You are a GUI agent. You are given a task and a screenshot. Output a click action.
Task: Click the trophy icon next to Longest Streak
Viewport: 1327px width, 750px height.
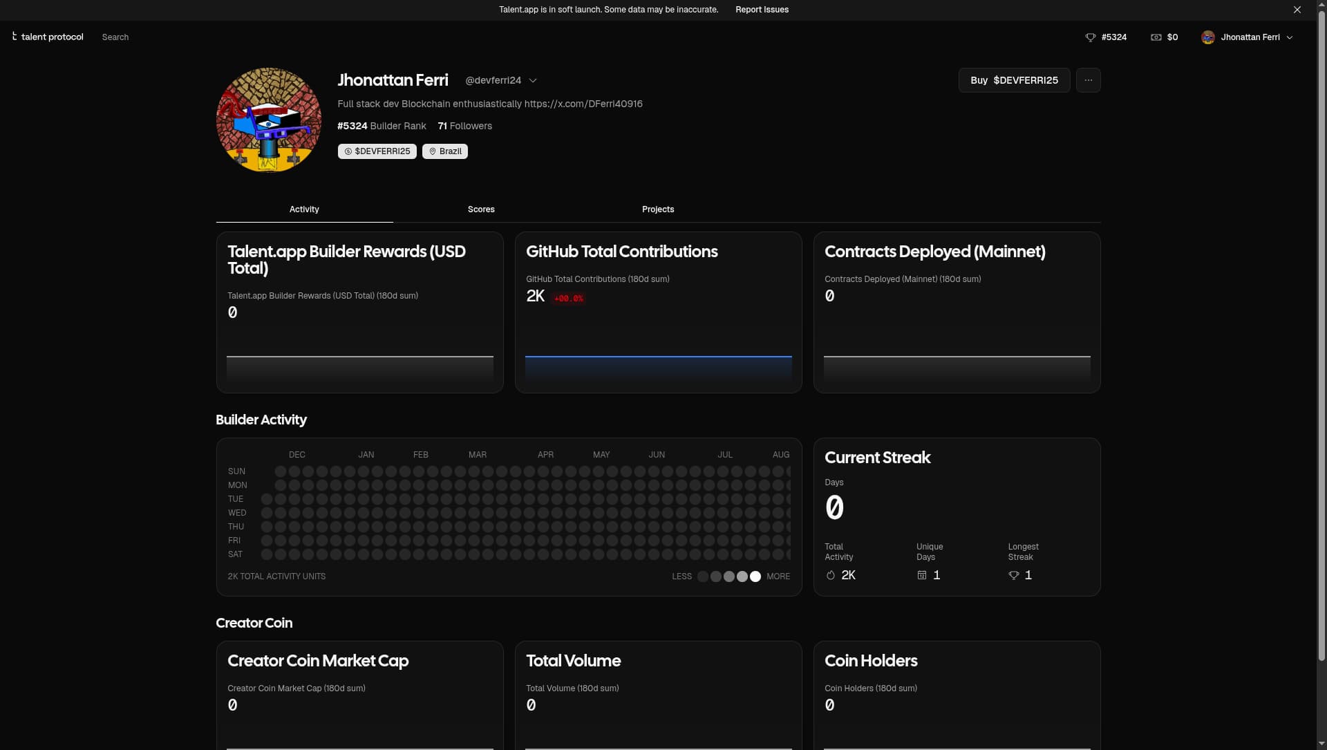1013,575
